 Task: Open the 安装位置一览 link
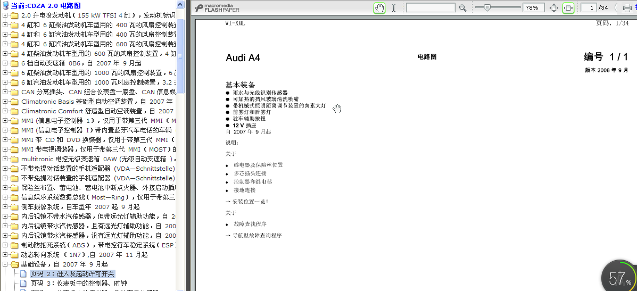tap(251, 201)
